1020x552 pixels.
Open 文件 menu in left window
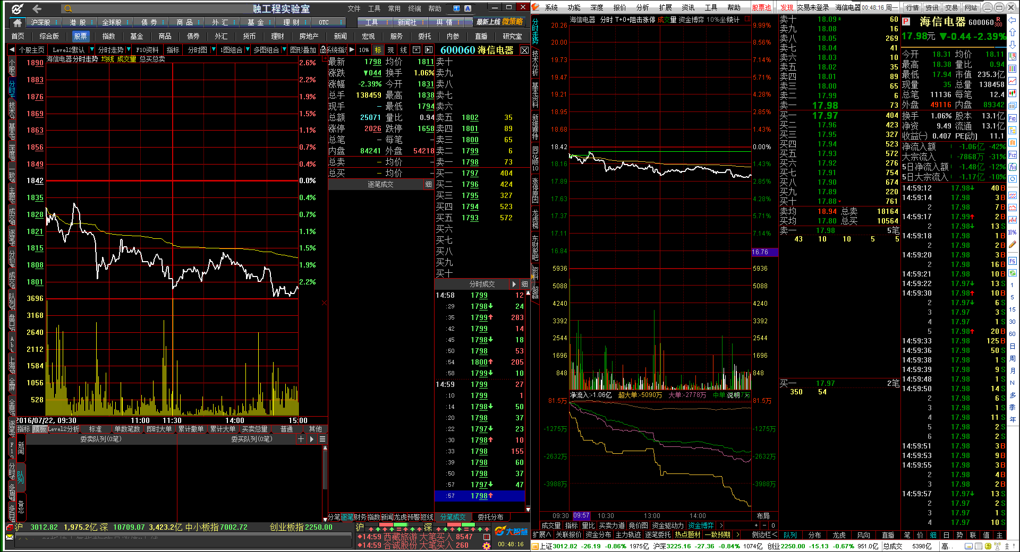click(x=354, y=8)
